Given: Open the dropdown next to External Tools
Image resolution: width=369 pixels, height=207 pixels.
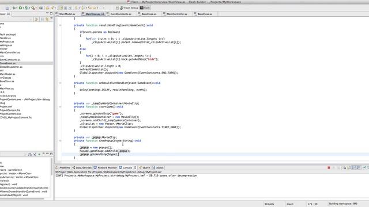Looking at the screenshot, I should [36, 8].
